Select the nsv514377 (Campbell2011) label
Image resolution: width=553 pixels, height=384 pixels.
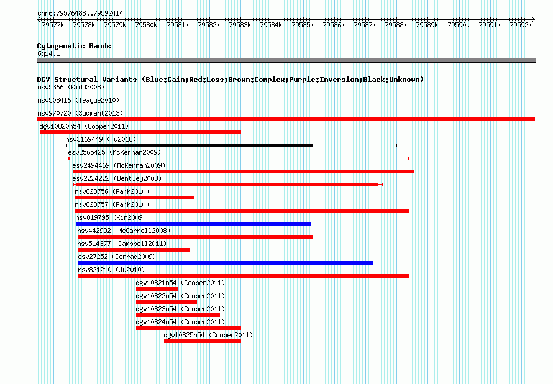click(122, 244)
